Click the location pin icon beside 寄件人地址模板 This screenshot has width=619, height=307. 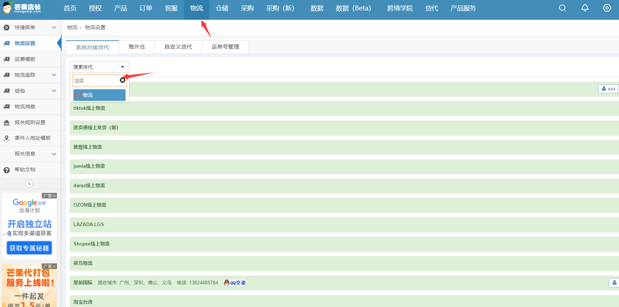coord(6,138)
